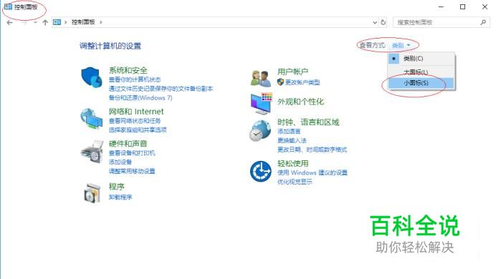Open 更改帐户类型 link

302,82
